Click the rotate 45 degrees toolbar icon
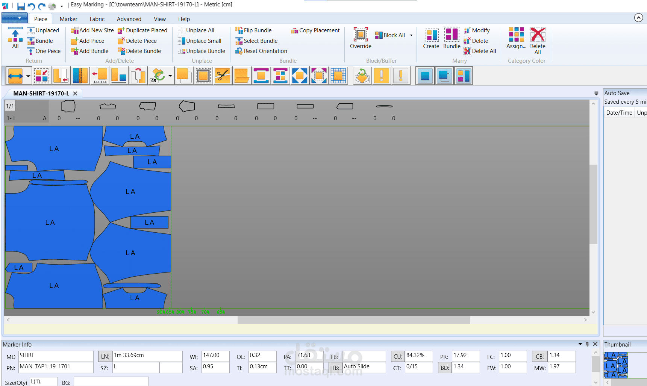Image resolution: width=647 pixels, height=386 pixels. click(158, 76)
